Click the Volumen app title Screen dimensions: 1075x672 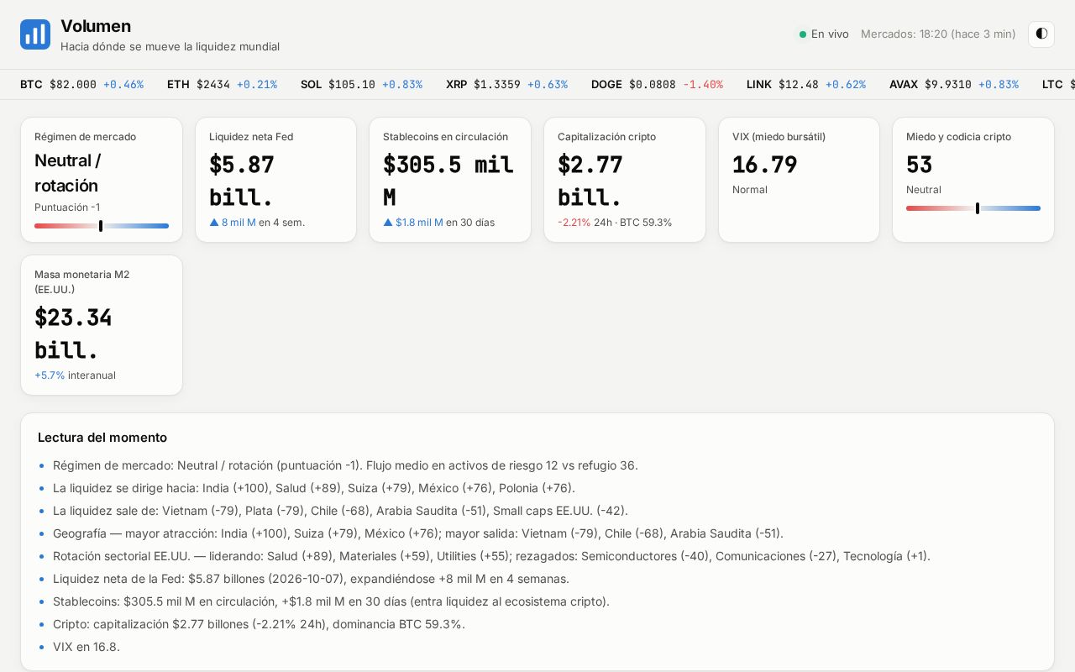(x=96, y=26)
